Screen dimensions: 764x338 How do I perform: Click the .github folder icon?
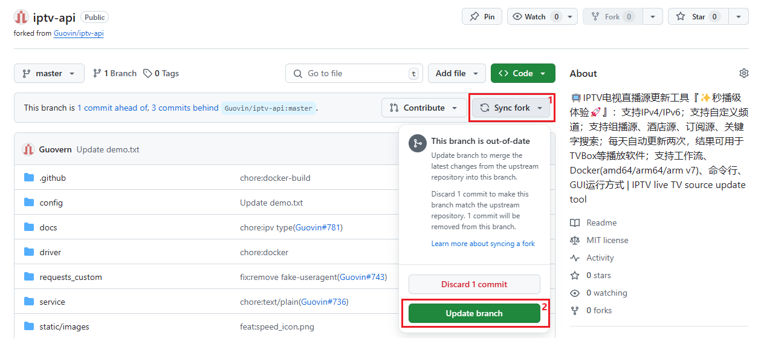click(x=29, y=178)
